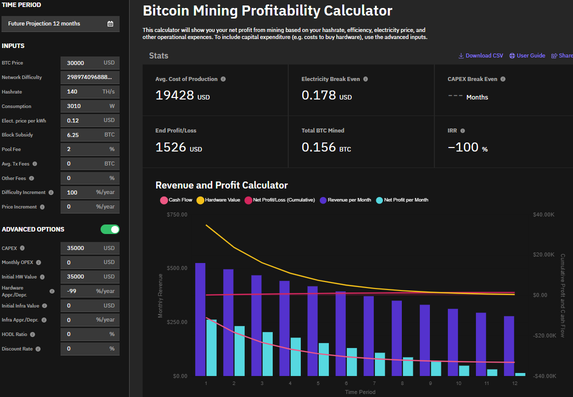573x397 pixels.
Task: Click info icon next to HODL Ratio
Action: click(33, 334)
